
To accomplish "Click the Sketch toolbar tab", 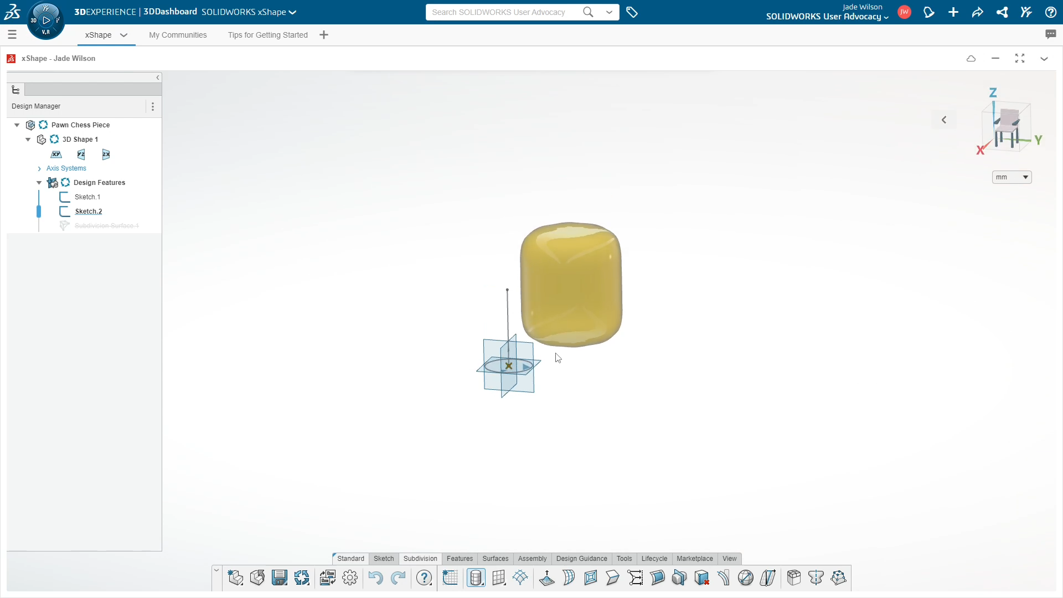I will coord(383,559).
